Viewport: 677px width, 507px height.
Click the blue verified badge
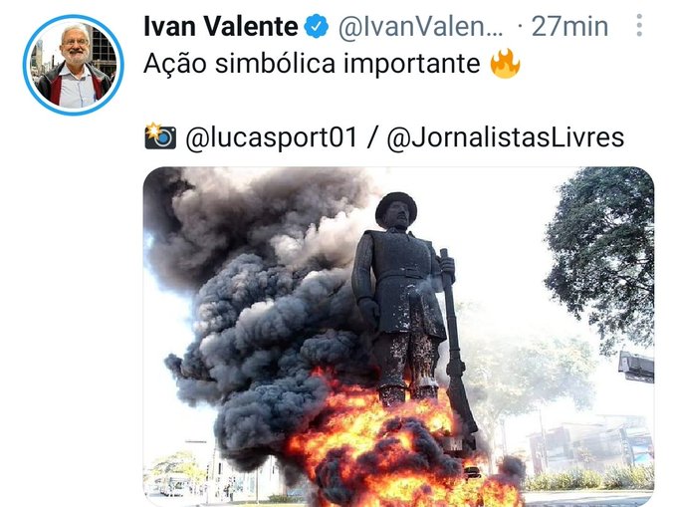tap(318, 27)
